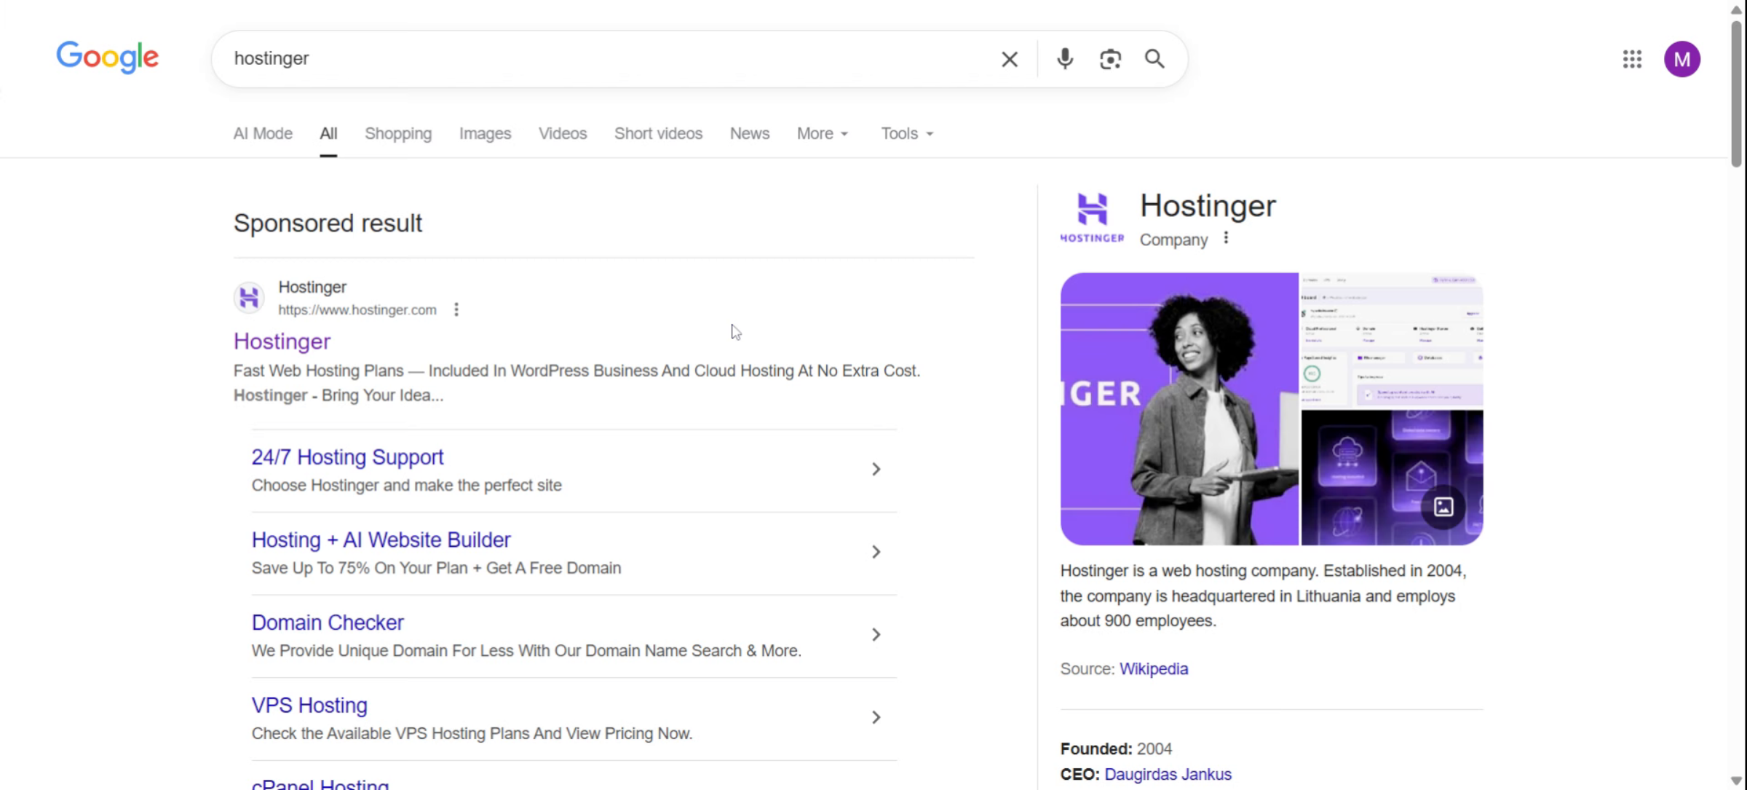1747x790 pixels.
Task: Switch to AI Mode tab
Action: click(x=263, y=134)
